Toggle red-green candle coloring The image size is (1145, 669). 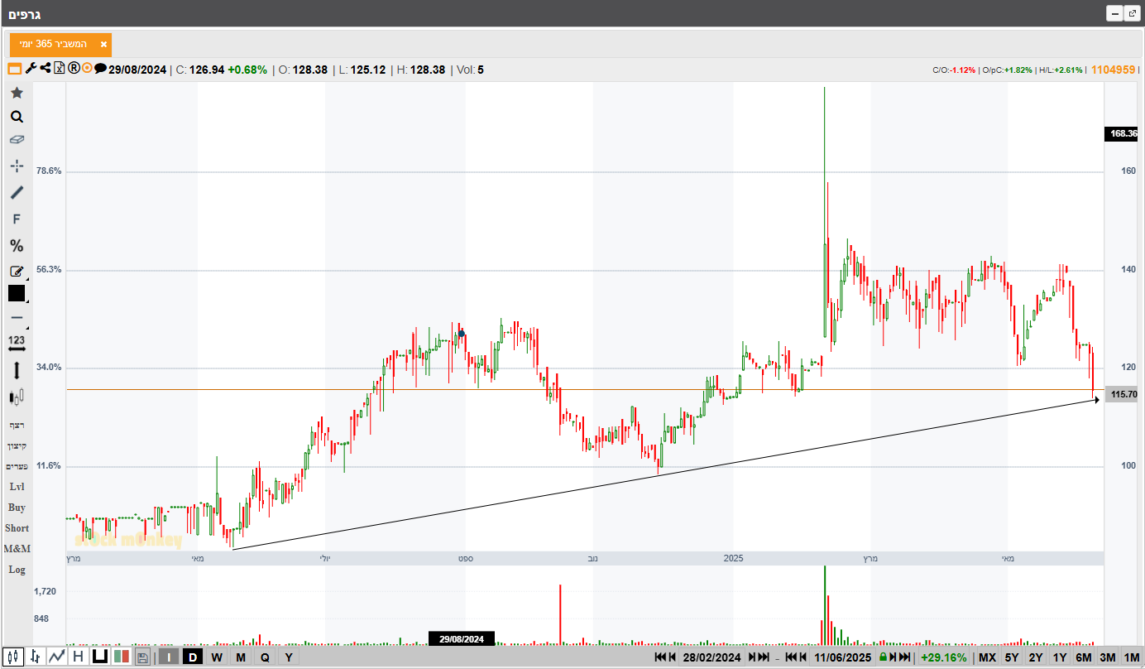click(121, 657)
